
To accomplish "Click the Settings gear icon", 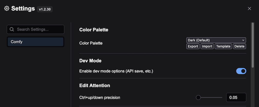I will coord(7,8).
